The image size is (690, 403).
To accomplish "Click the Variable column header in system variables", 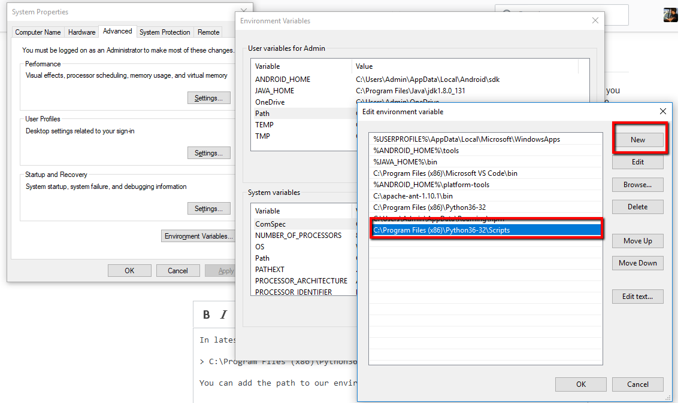I will pyautogui.click(x=302, y=211).
